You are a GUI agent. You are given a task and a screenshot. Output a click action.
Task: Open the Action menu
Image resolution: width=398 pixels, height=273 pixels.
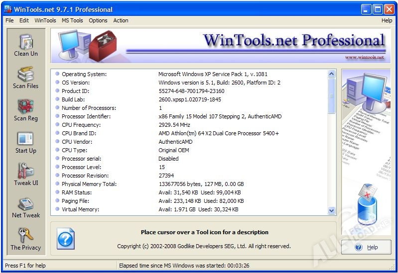(121, 20)
